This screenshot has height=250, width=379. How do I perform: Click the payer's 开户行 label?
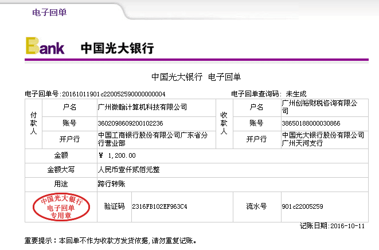pos(69,139)
